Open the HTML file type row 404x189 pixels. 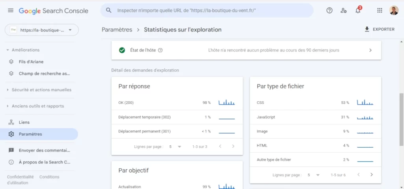tap(315, 146)
